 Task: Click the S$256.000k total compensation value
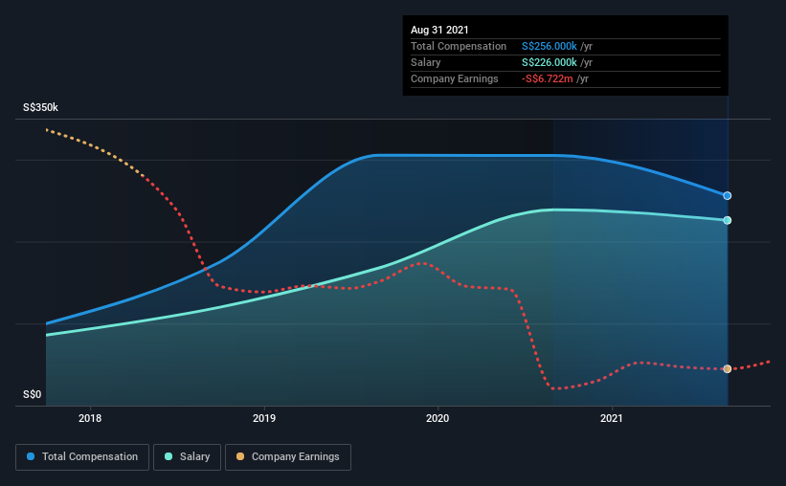(x=550, y=46)
